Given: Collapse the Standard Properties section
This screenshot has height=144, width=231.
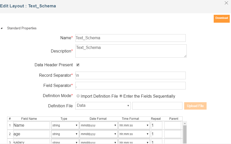Looking at the screenshot, I should pos(2,28).
